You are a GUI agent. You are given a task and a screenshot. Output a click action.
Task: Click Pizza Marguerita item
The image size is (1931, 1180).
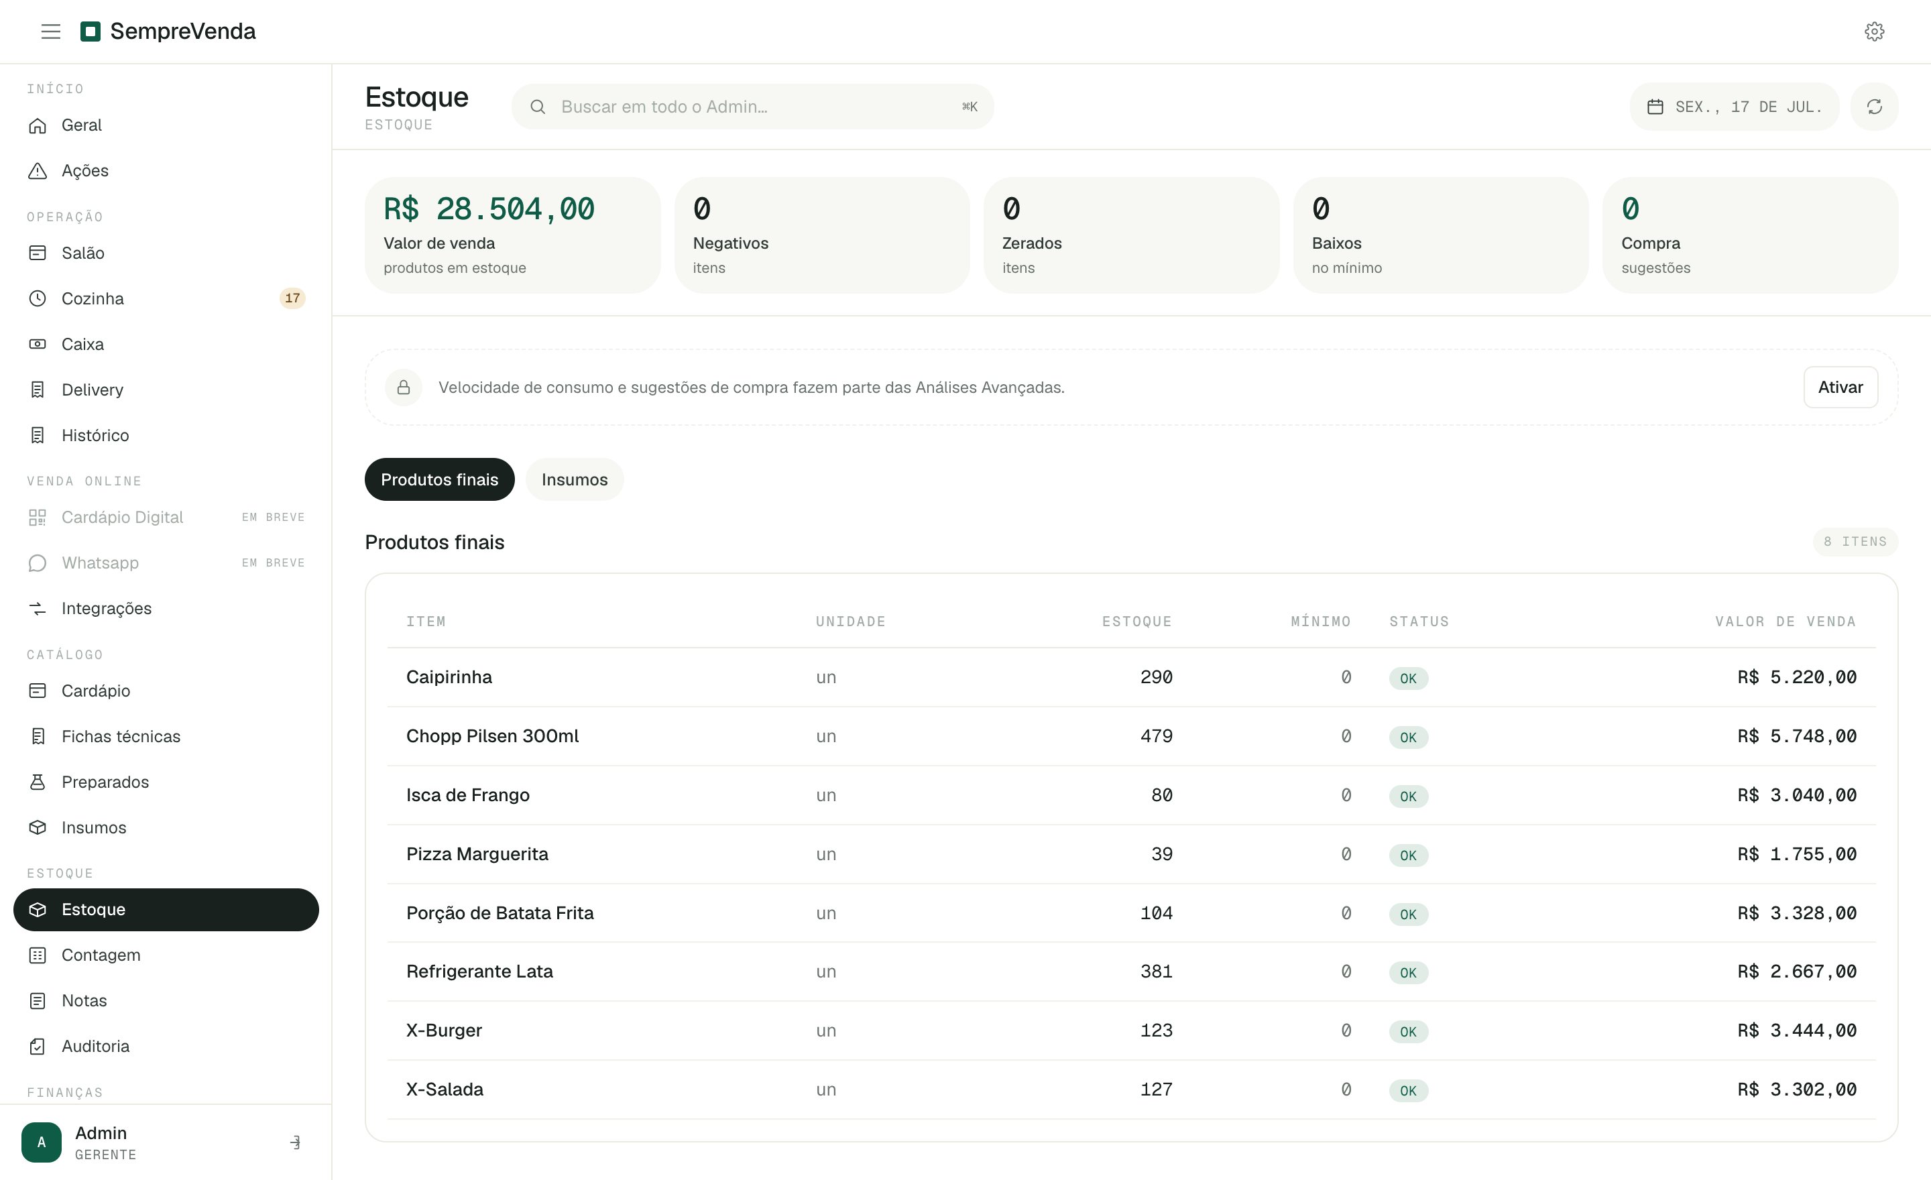477,854
